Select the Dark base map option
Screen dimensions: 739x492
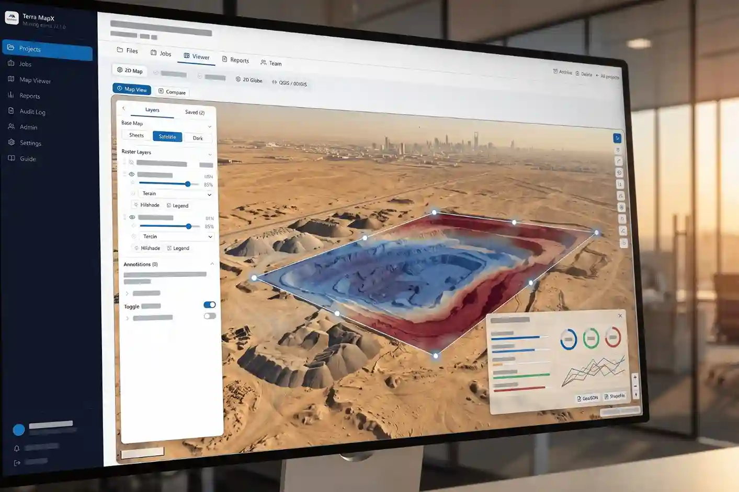pyautogui.click(x=198, y=138)
